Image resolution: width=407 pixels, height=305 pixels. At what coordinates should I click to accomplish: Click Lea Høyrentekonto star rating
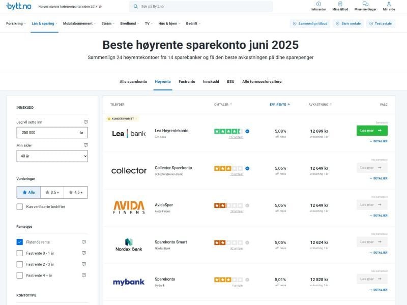pos(228,131)
